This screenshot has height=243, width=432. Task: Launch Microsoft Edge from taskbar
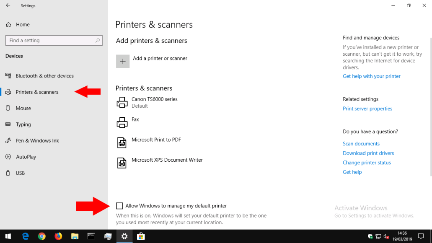pos(25,236)
